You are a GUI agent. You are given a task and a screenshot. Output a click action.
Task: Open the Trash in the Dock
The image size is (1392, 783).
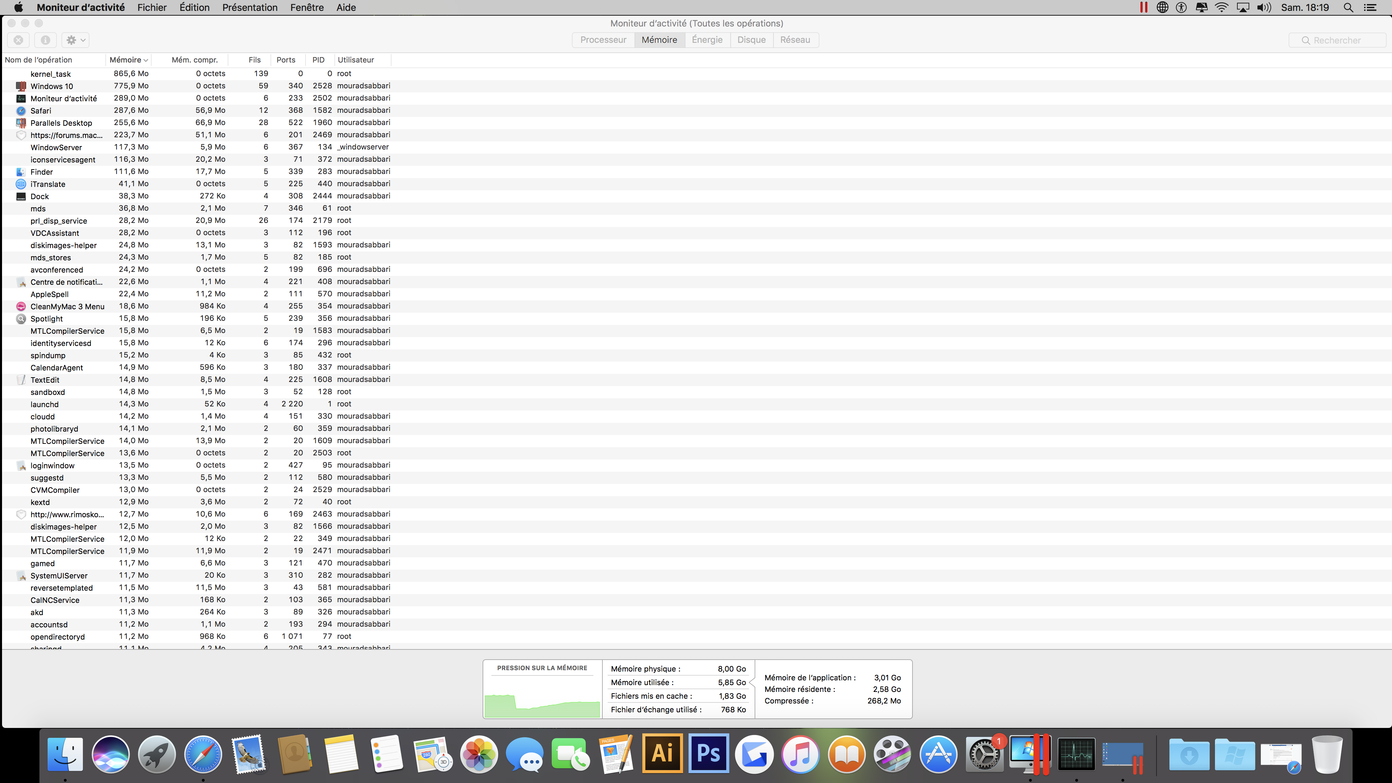pyautogui.click(x=1328, y=754)
